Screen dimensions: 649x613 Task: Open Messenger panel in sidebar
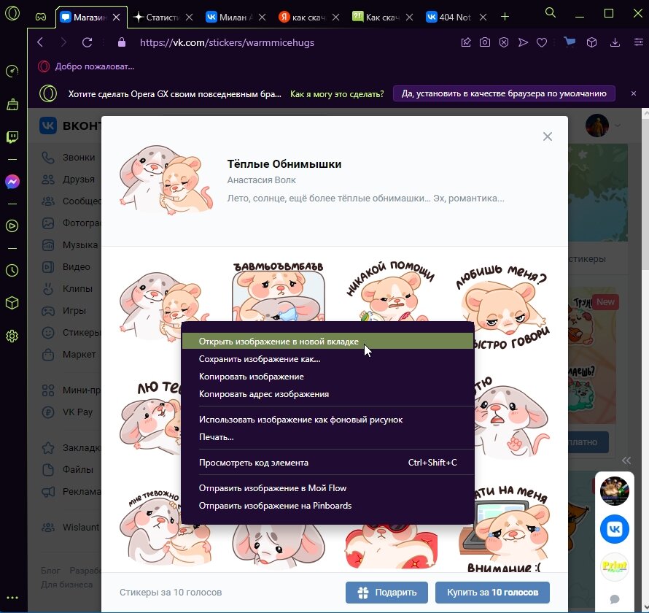[x=12, y=182]
